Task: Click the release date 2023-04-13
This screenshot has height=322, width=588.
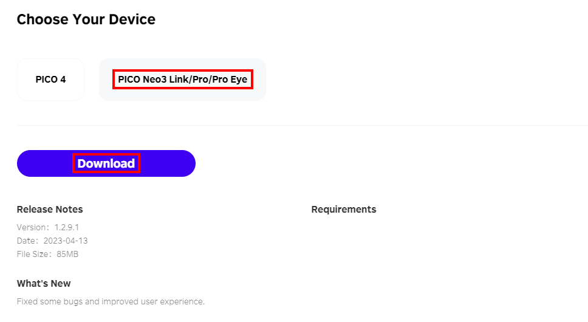Action: click(66, 241)
